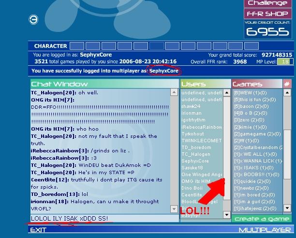
Task: Click the round logo icon at top left
Action: pyautogui.click(x=33, y=19)
